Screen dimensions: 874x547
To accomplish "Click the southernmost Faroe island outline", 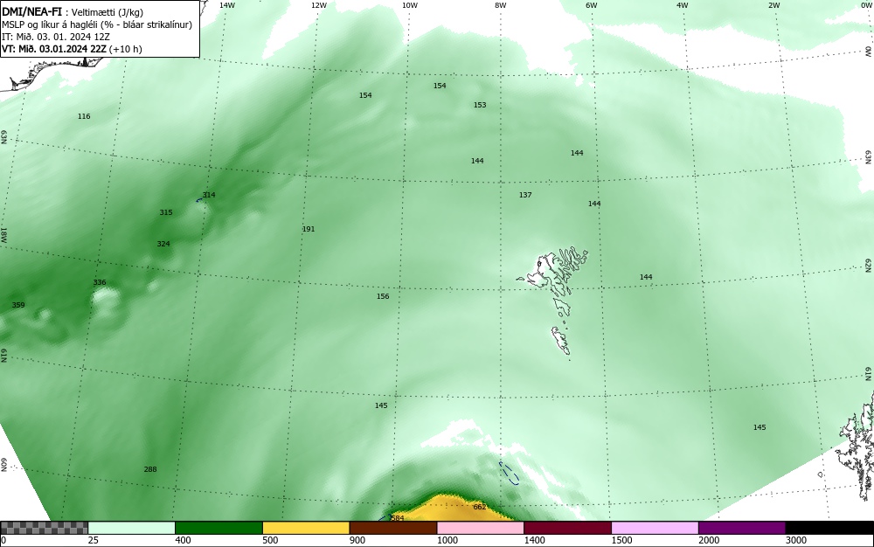I will (561, 340).
